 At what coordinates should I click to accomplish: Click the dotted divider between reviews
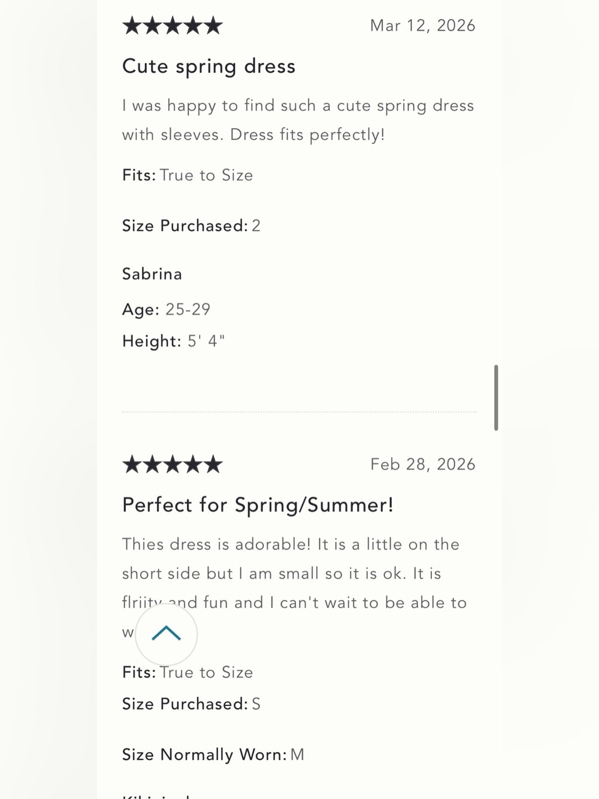pos(299,412)
